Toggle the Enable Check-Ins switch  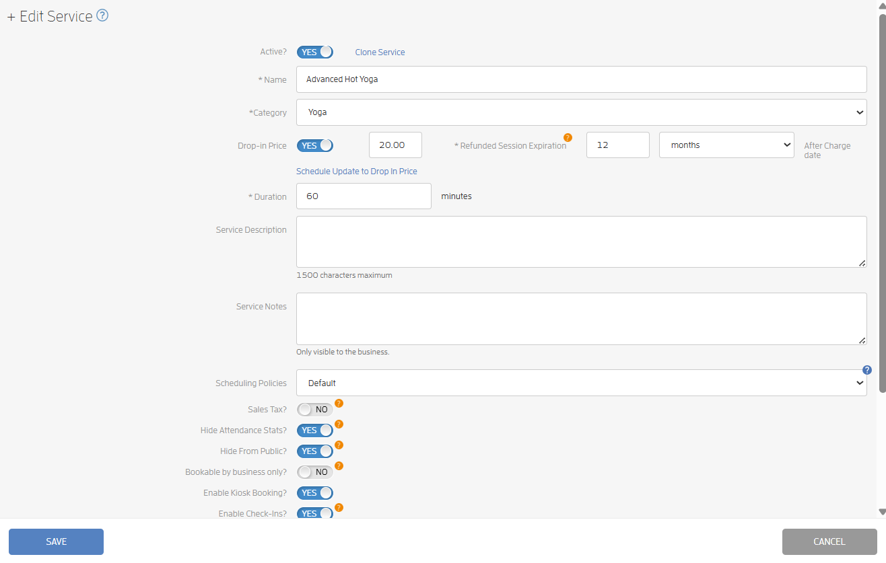pyautogui.click(x=314, y=513)
